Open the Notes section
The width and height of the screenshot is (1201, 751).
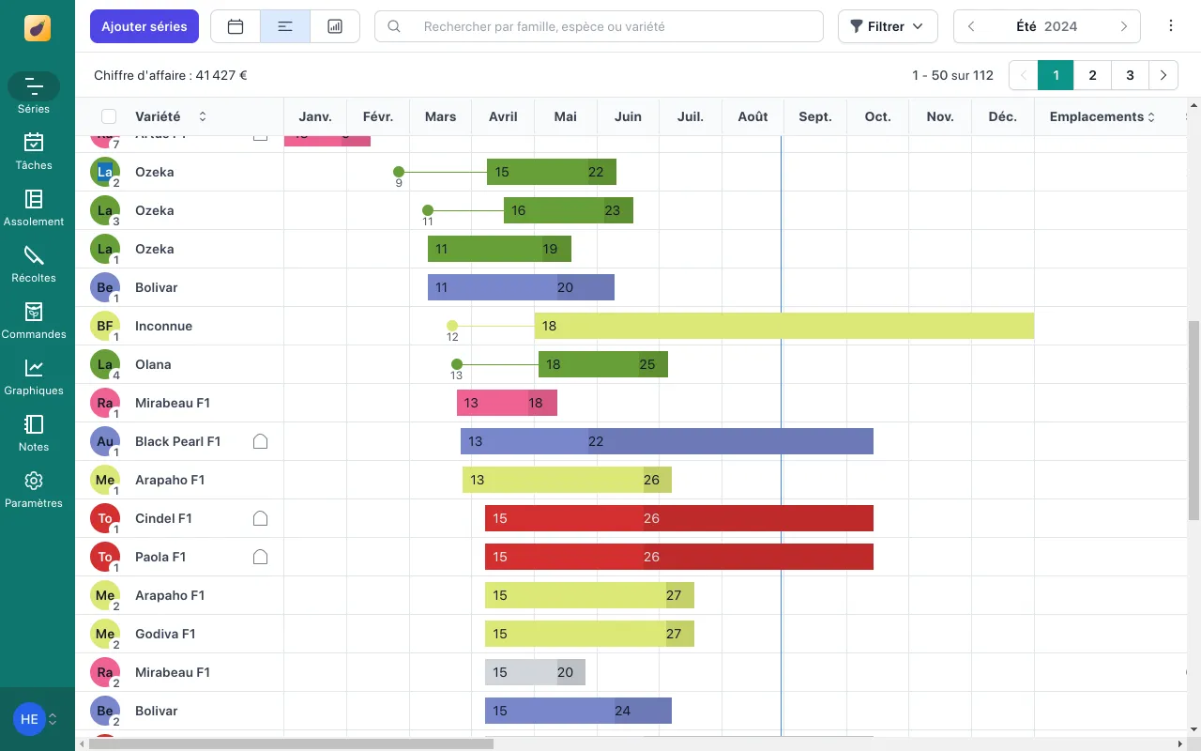(x=34, y=433)
